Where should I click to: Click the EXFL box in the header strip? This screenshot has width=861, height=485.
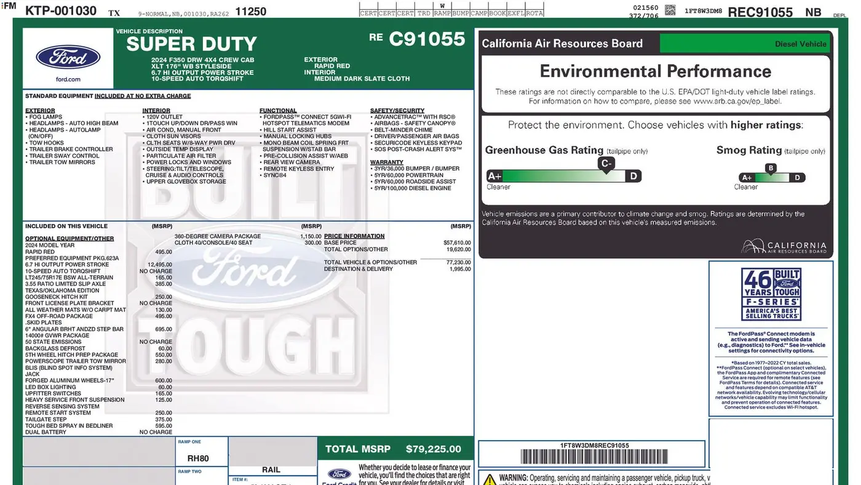(x=516, y=13)
